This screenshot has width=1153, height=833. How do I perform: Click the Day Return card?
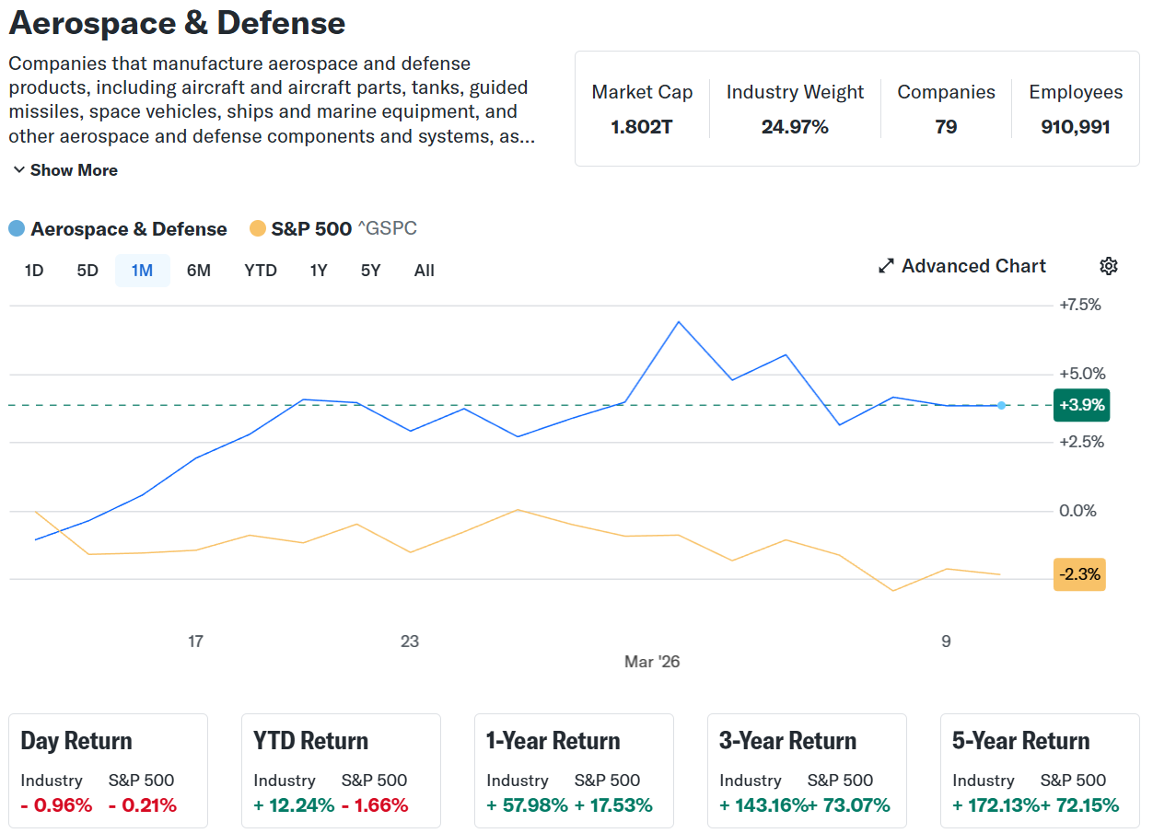[109, 771]
